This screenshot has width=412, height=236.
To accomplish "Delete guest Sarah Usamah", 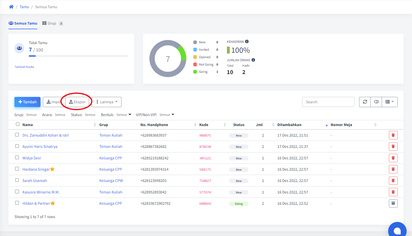I will pyautogui.click(x=393, y=181).
